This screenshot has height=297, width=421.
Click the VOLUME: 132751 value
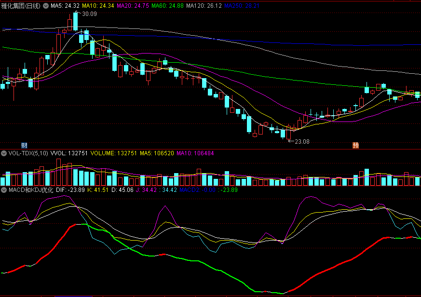(x=114, y=153)
